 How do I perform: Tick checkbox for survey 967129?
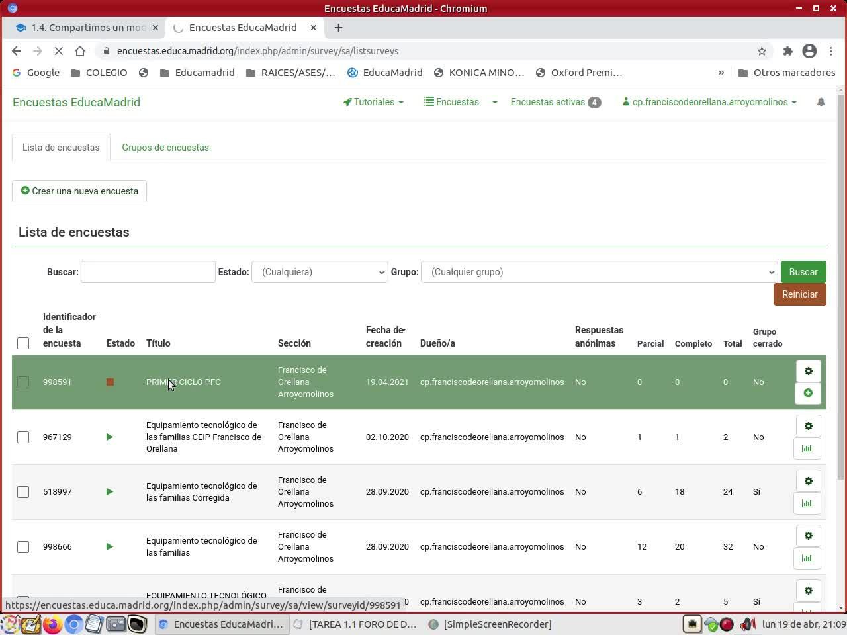23,437
